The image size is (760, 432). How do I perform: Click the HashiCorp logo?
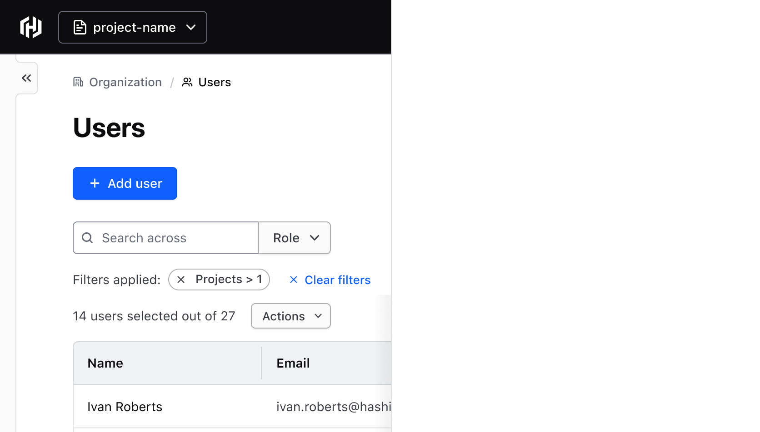[x=31, y=27]
